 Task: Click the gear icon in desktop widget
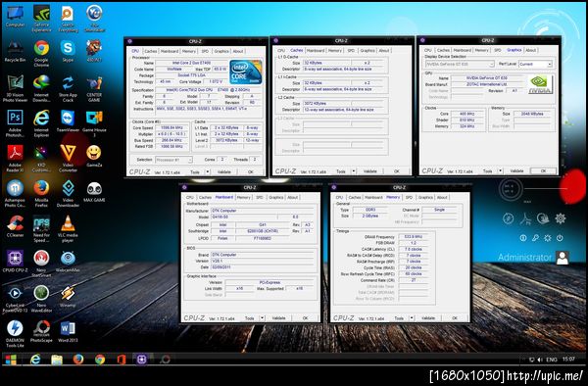(561, 218)
